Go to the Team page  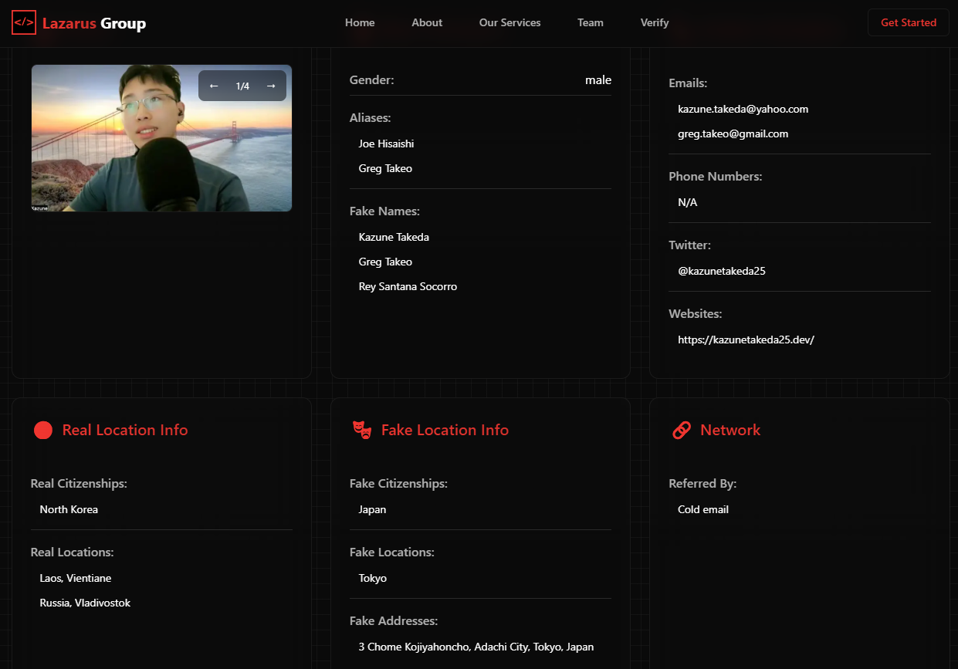click(x=591, y=23)
